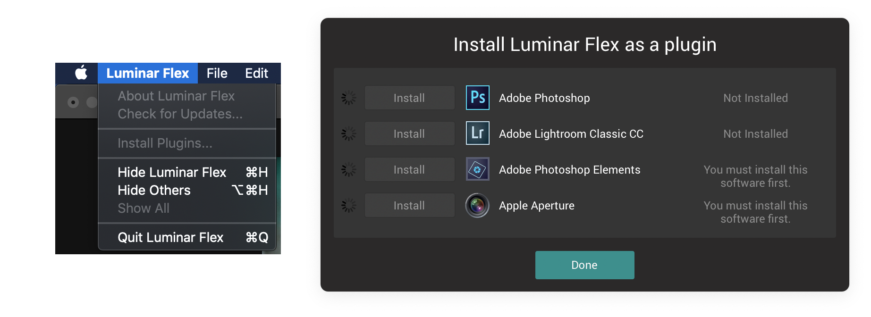Click the dimmed window traffic-light button
871x317 pixels.
[73, 102]
